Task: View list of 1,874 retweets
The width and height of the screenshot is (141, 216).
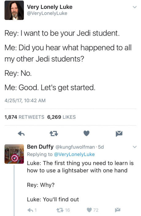Action: pos(24,117)
